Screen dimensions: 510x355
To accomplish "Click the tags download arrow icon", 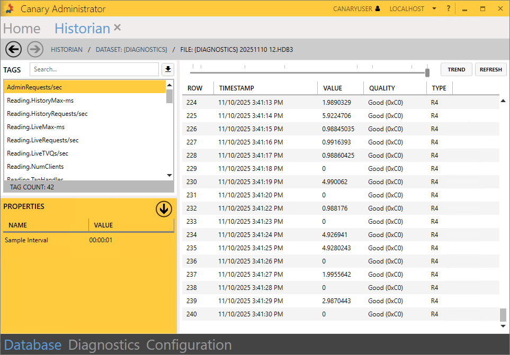I will click(167, 69).
